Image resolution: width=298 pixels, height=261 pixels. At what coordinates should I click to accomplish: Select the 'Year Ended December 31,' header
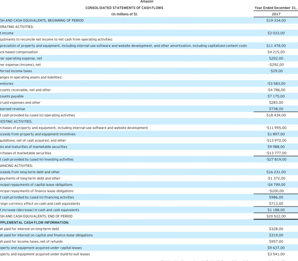point(275,8)
